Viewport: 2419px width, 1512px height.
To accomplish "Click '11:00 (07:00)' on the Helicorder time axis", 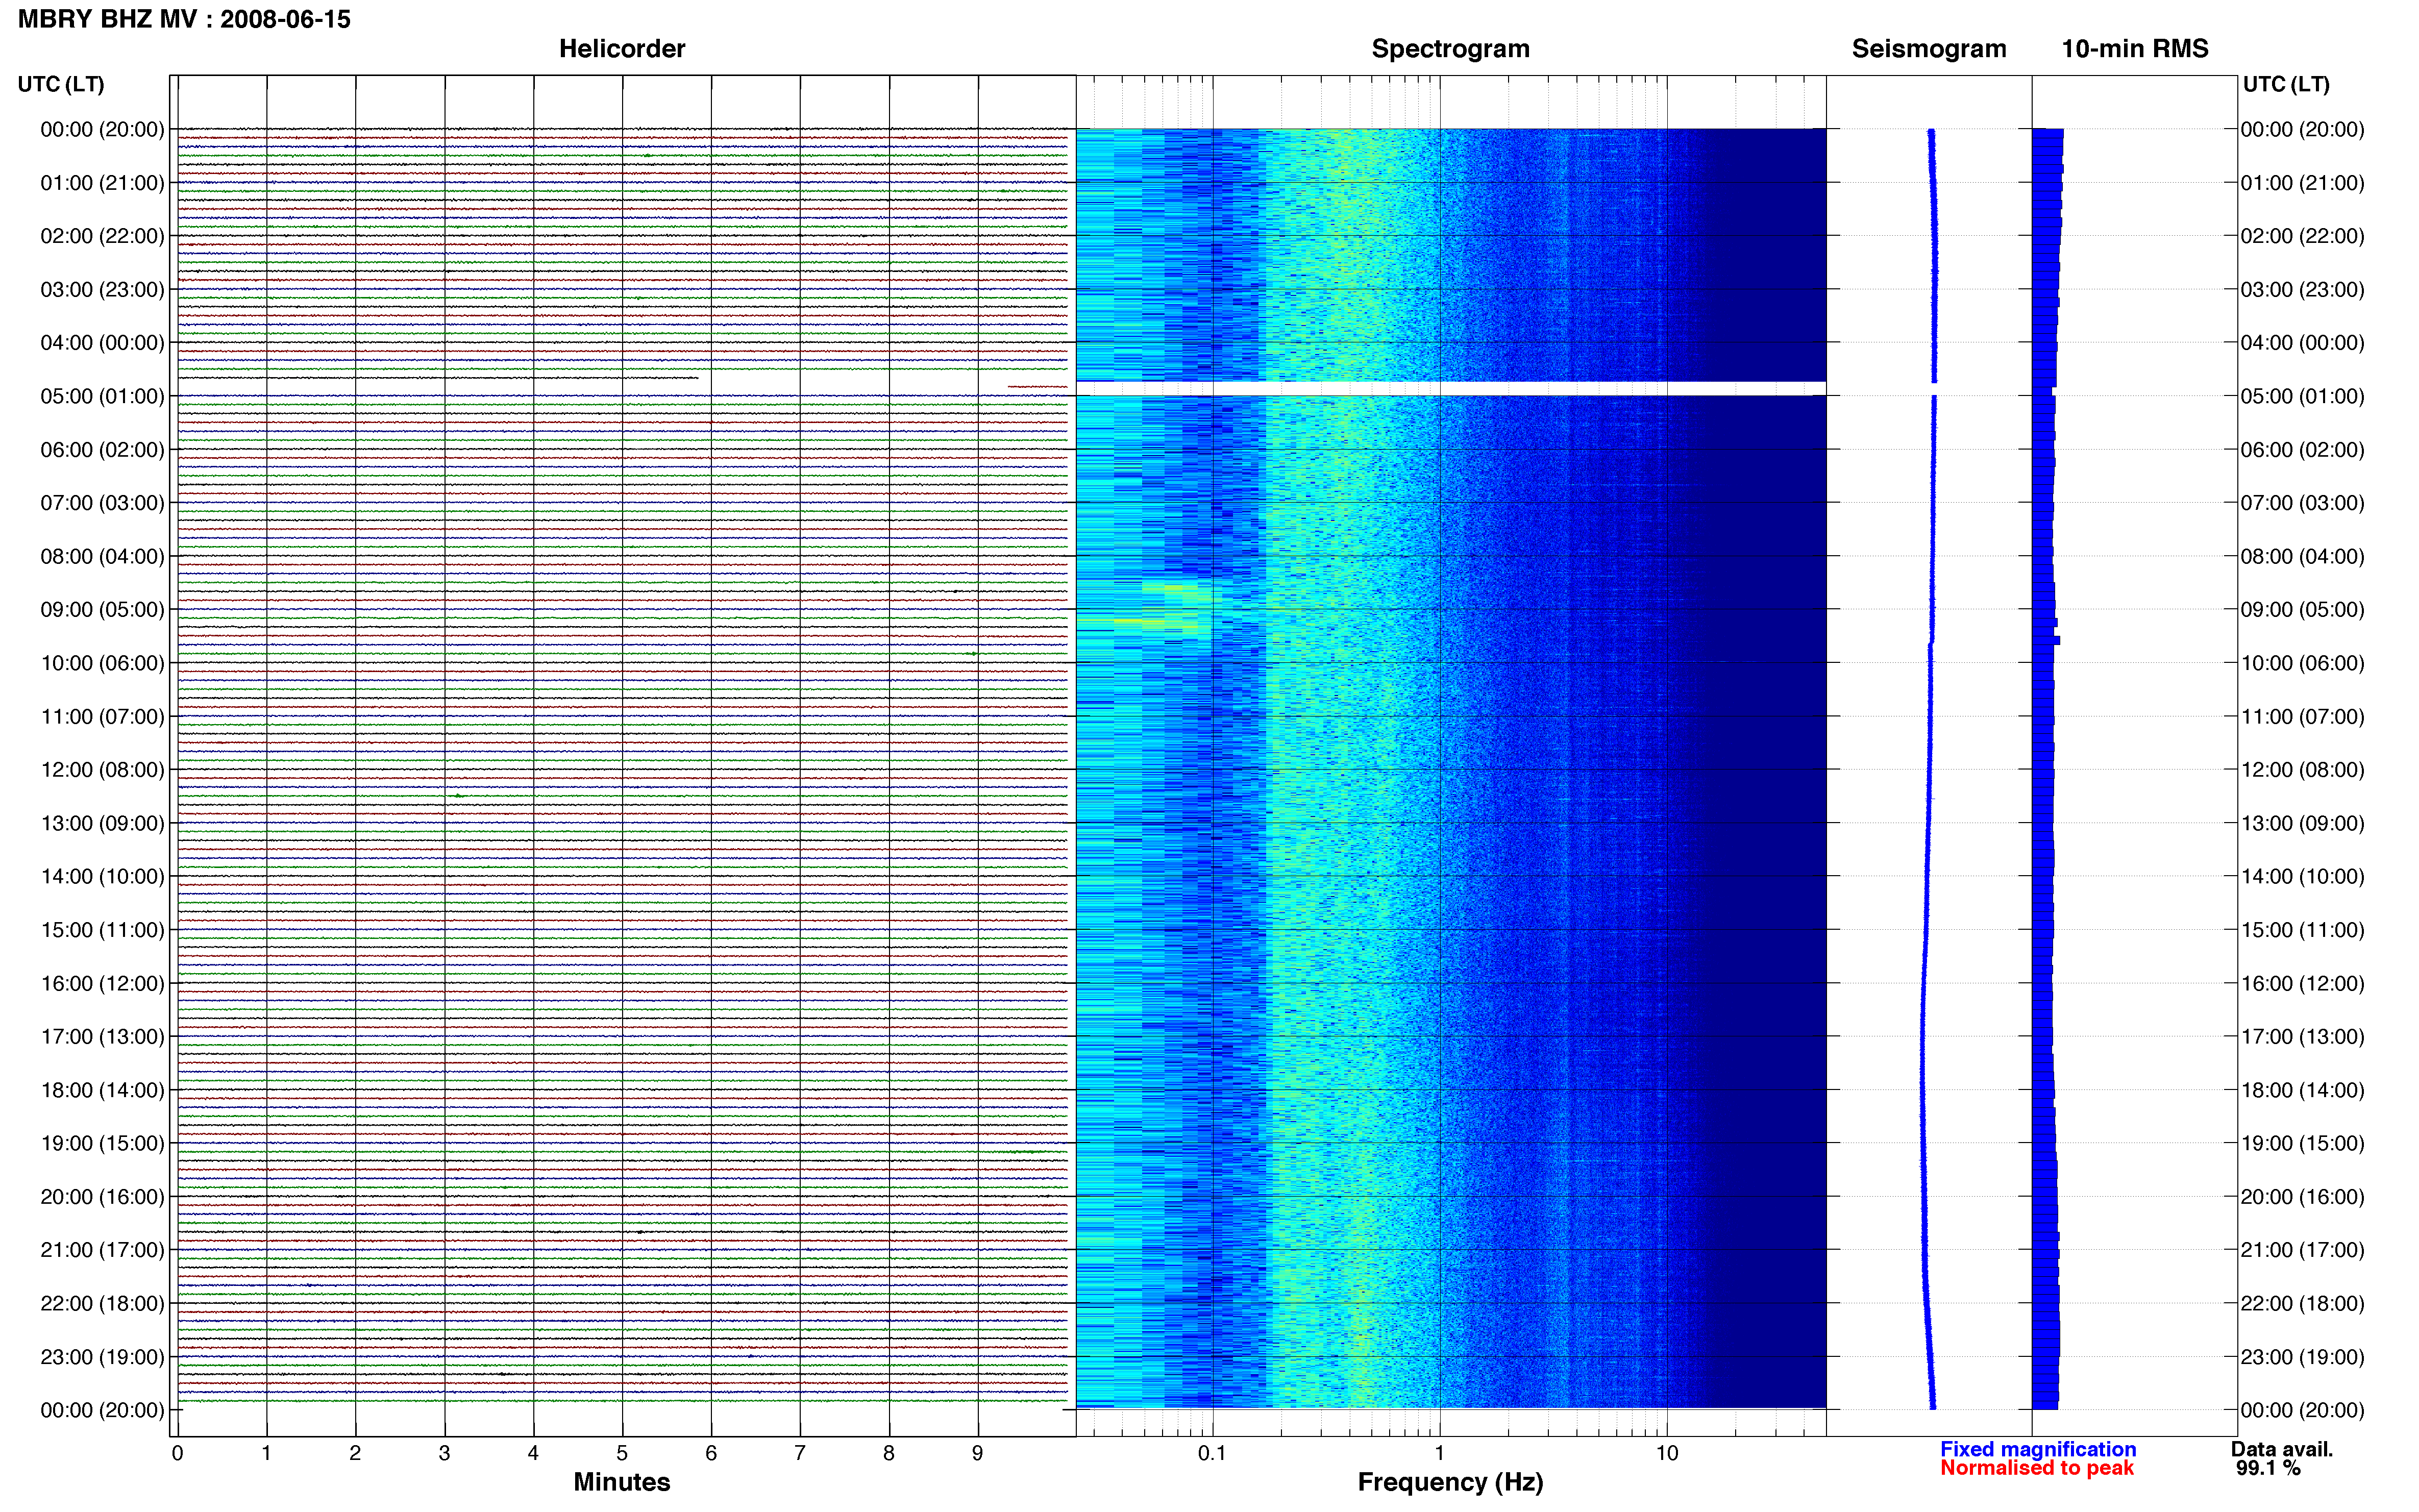I will (x=102, y=717).
